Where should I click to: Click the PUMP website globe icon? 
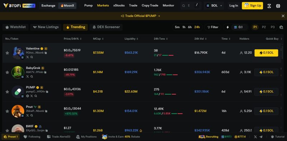28,96
